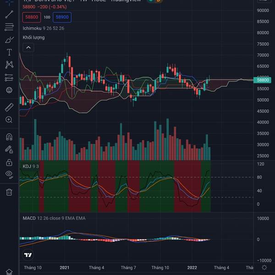Open the XABCD pattern tools

pos(9,65)
